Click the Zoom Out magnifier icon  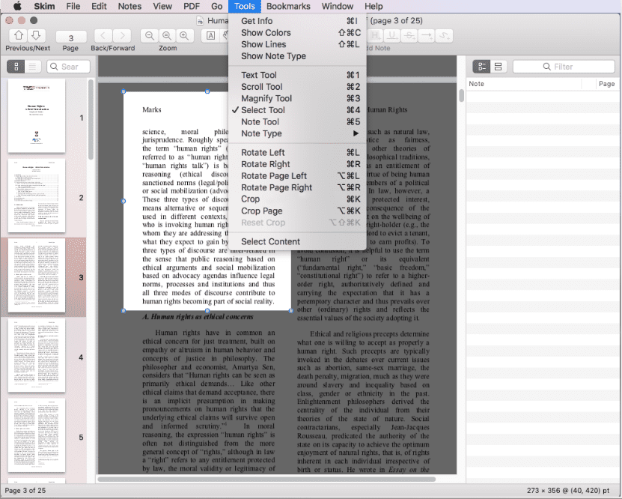pyautogui.click(x=149, y=35)
